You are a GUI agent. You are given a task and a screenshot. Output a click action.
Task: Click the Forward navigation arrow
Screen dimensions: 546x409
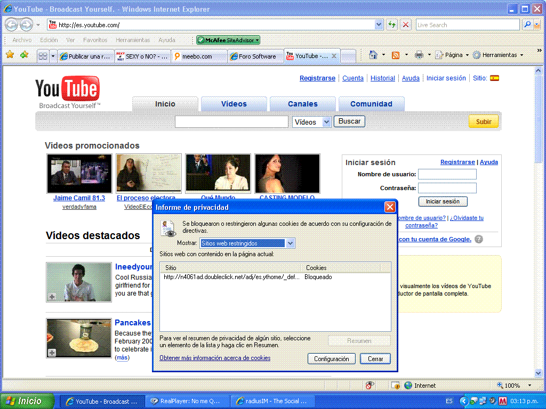(27, 24)
